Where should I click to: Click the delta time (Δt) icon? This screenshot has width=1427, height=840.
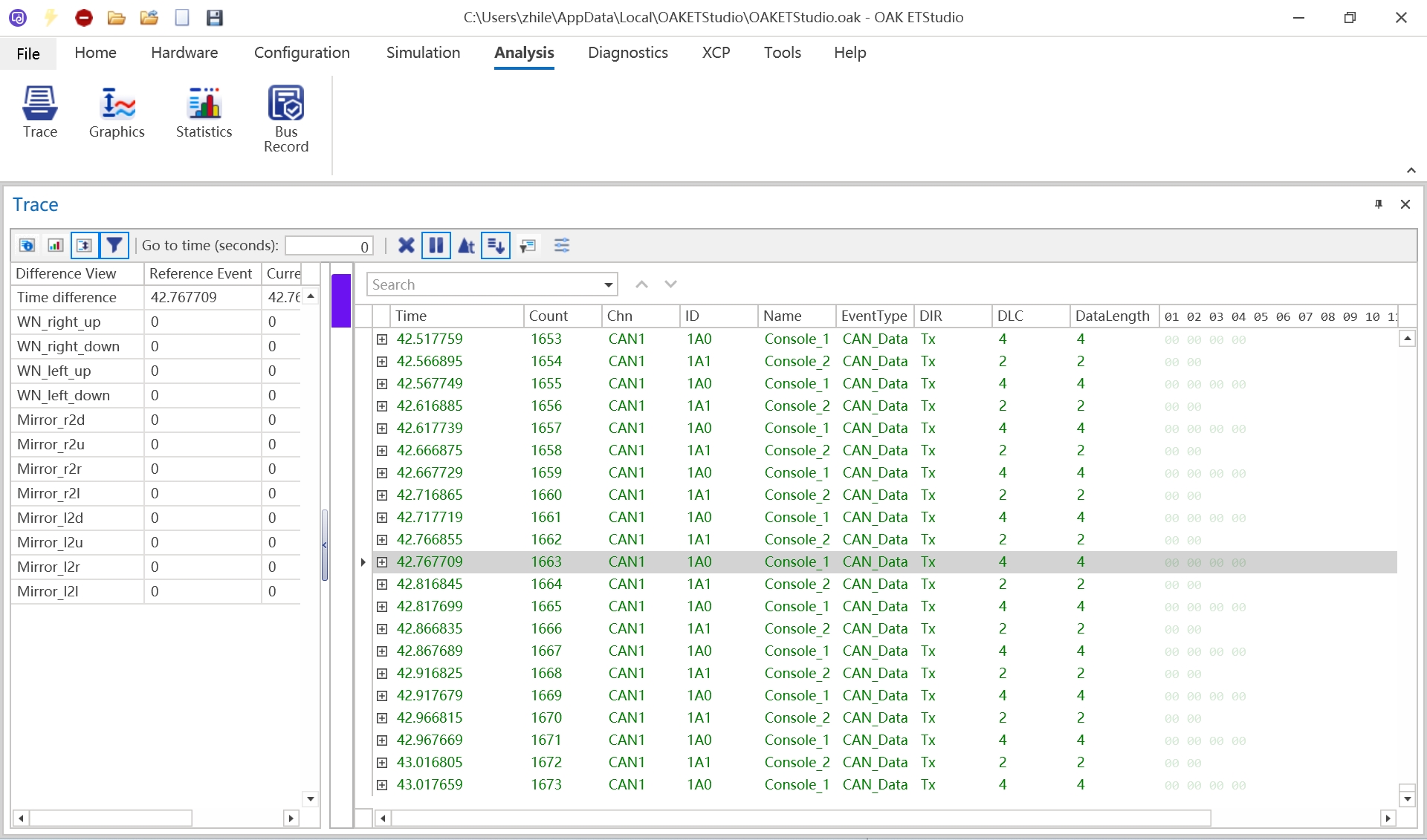[466, 245]
